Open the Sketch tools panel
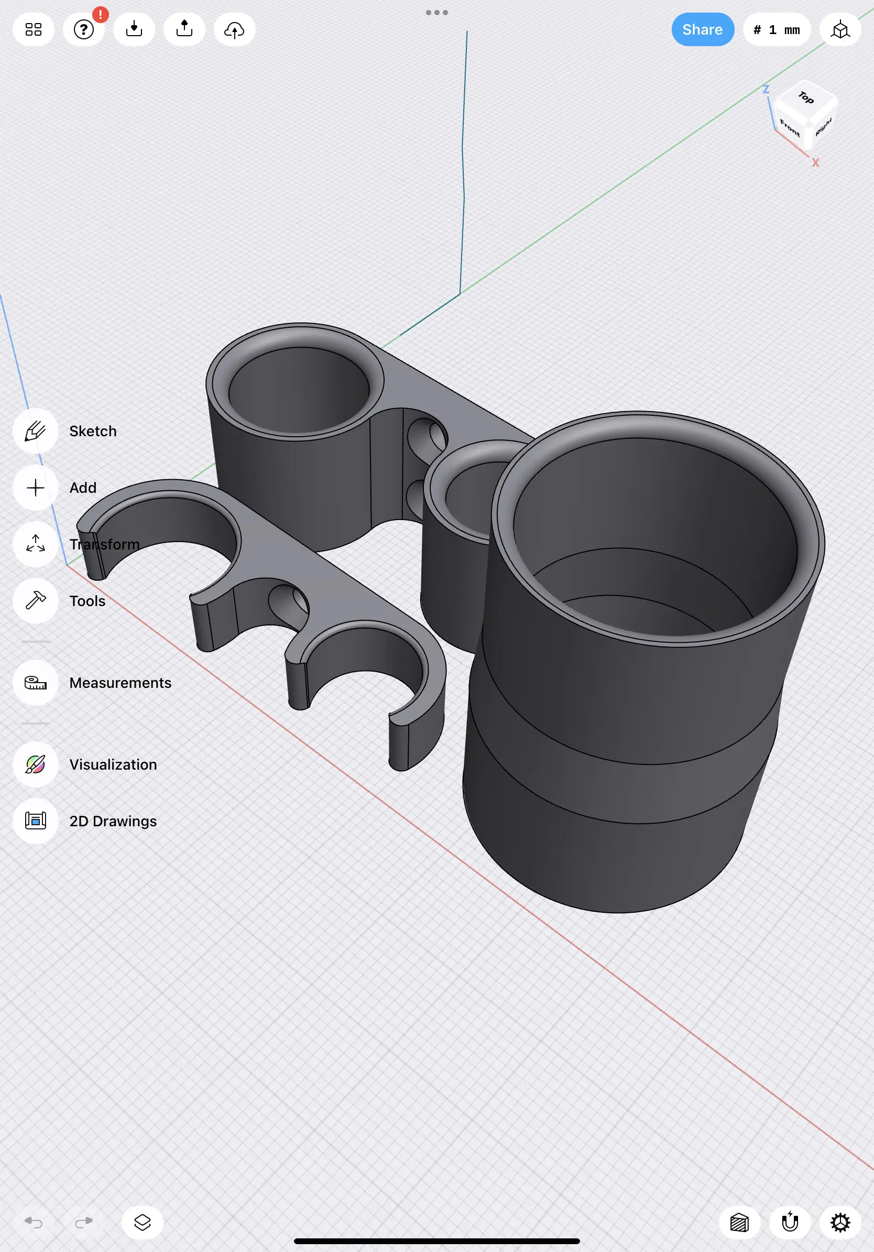 coord(35,430)
